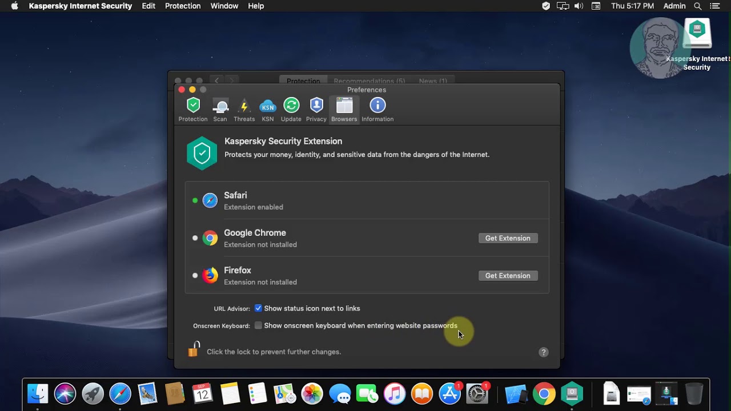Open Messages from the Dock
Image resolution: width=731 pixels, height=411 pixels.
click(x=339, y=393)
